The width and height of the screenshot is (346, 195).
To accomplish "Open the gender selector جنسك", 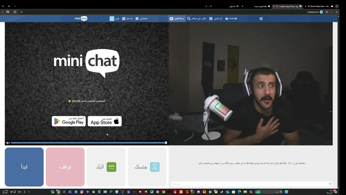I will click(x=147, y=167).
